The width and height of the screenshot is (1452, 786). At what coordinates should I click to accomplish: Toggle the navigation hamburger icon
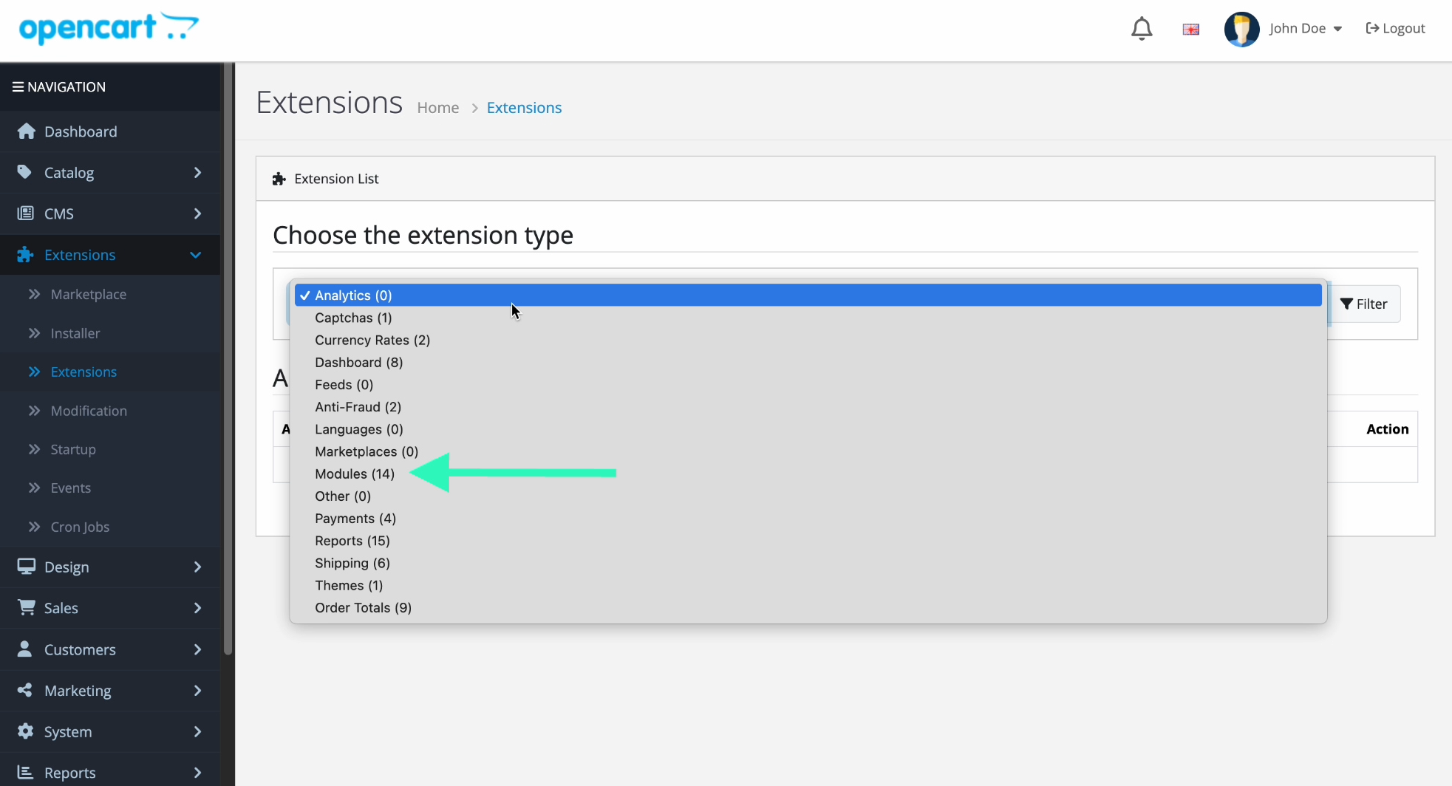(x=18, y=86)
